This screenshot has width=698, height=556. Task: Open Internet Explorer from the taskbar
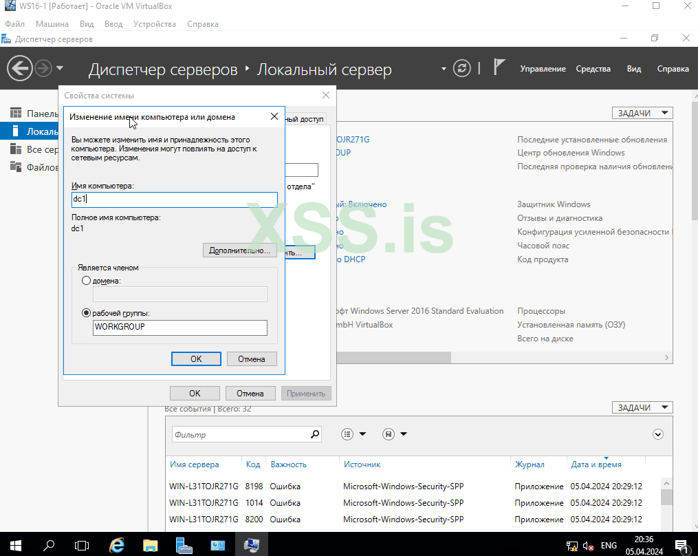click(117, 546)
